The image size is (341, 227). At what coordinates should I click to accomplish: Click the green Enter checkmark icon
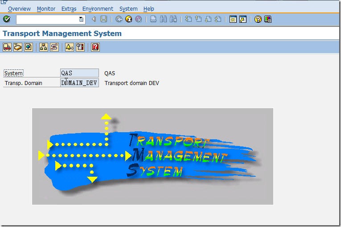[x=7, y=19]
